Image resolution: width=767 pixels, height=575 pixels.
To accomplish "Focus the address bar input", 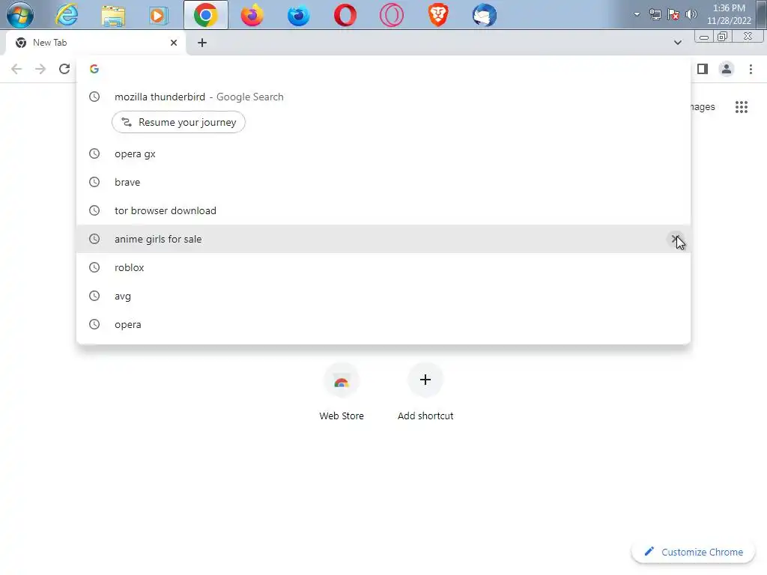I will point(383,69).
